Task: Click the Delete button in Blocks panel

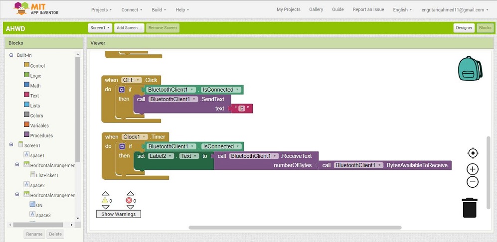Action: (x=55, y=234)
